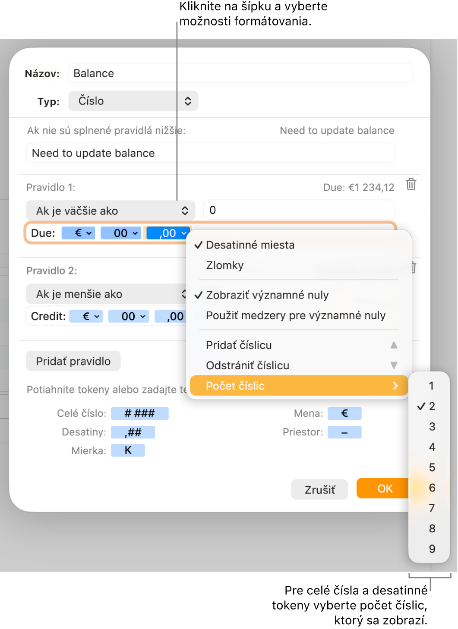Click Odstrániť číslicu down arrow
This screenshot has width=458, height=629.
click(x=394, y=365)
